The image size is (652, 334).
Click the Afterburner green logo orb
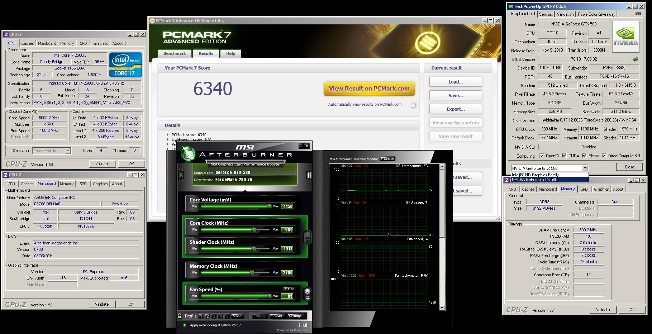pyautogui.click(x=187, y=154)
